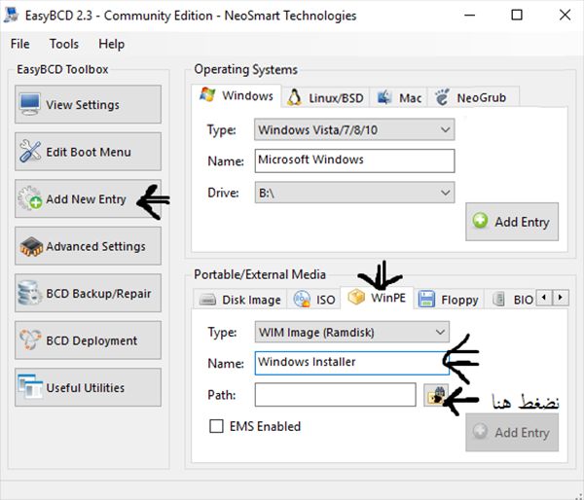Enable the EMS Enabled checkbox

coord(216,426)
